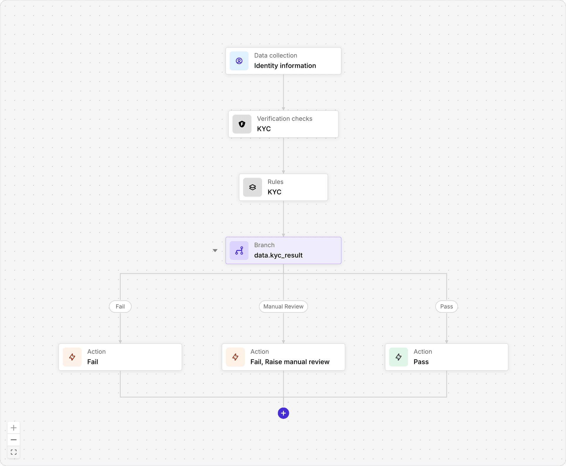Image resolution: width=566 pixels, height=466 pixels.
Task: Select the Rules KYC node
Action: [283, 187]
